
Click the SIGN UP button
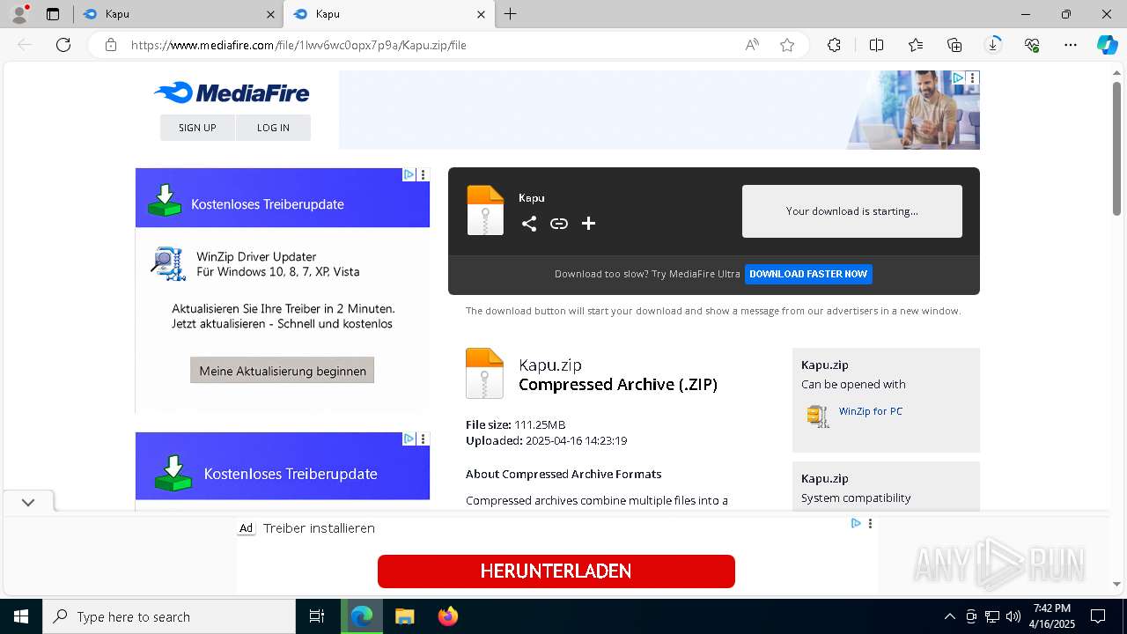click(197, 128)
